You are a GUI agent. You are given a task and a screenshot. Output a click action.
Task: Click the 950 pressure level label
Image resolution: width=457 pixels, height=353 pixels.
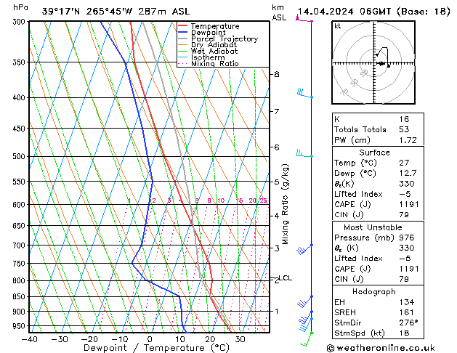tap(20, 326)
